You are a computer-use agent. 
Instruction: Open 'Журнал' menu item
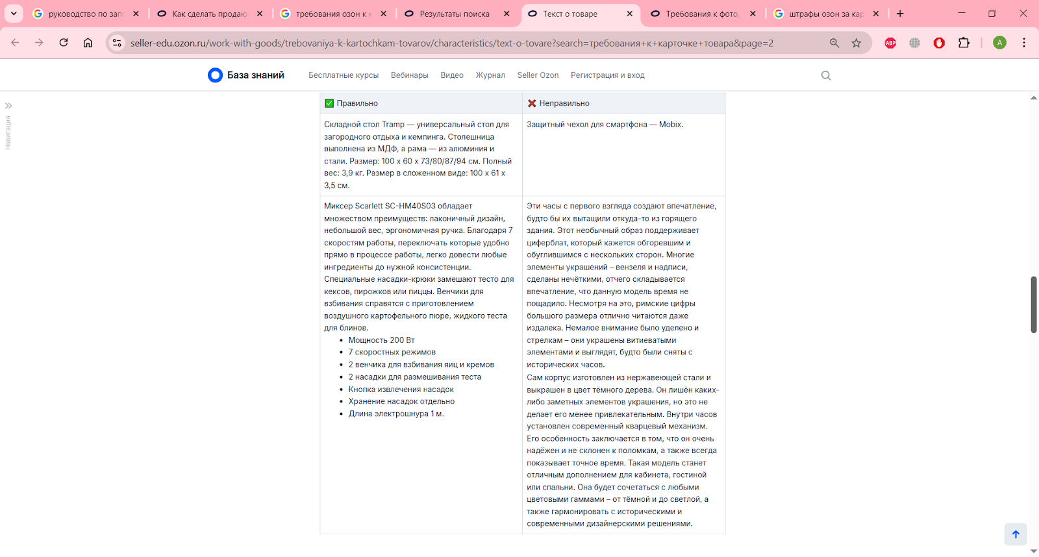(x=490, y=75)
